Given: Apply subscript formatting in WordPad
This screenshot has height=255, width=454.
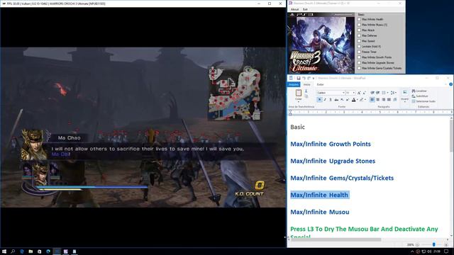Looking at the screenshot, I should [x=342, y=99].
